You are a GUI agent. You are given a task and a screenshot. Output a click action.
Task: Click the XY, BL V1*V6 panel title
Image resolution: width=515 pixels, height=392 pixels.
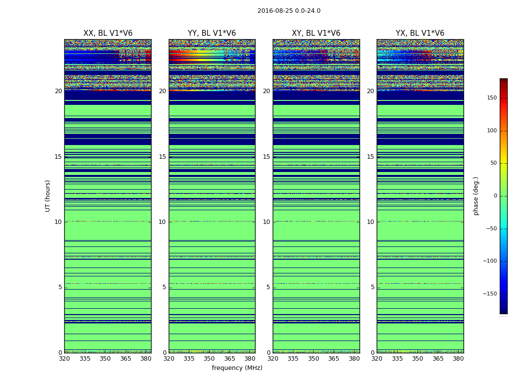[316, 33]
